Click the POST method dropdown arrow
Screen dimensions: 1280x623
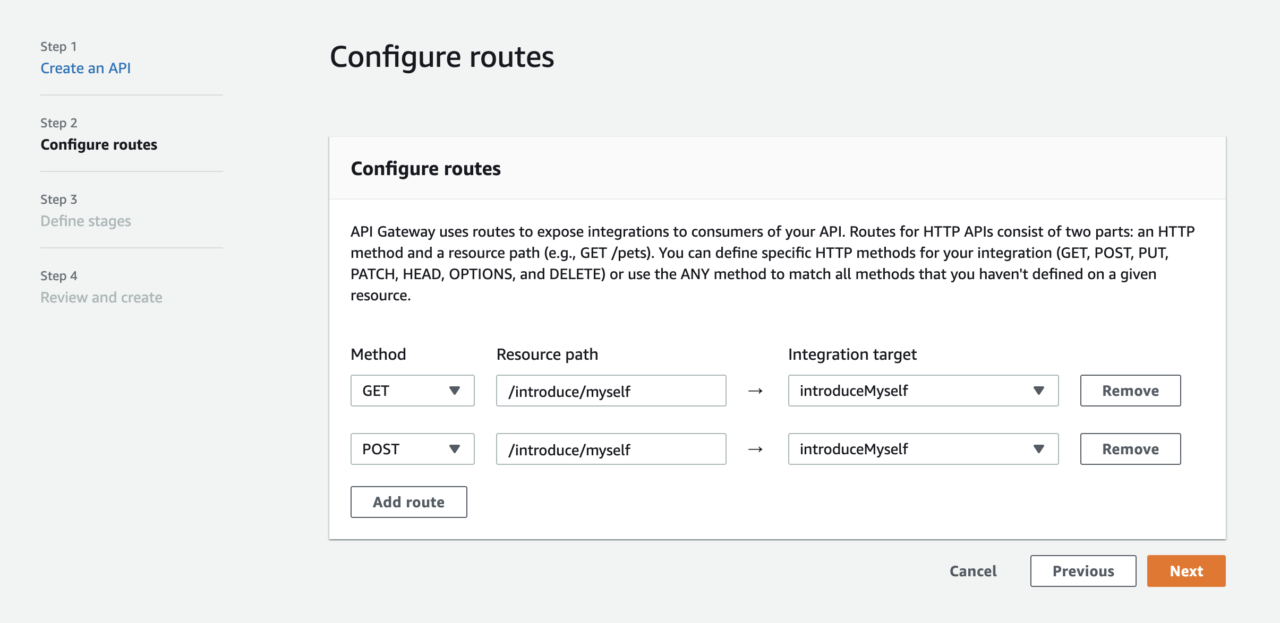pyautogui.click(x=456, y=449)
